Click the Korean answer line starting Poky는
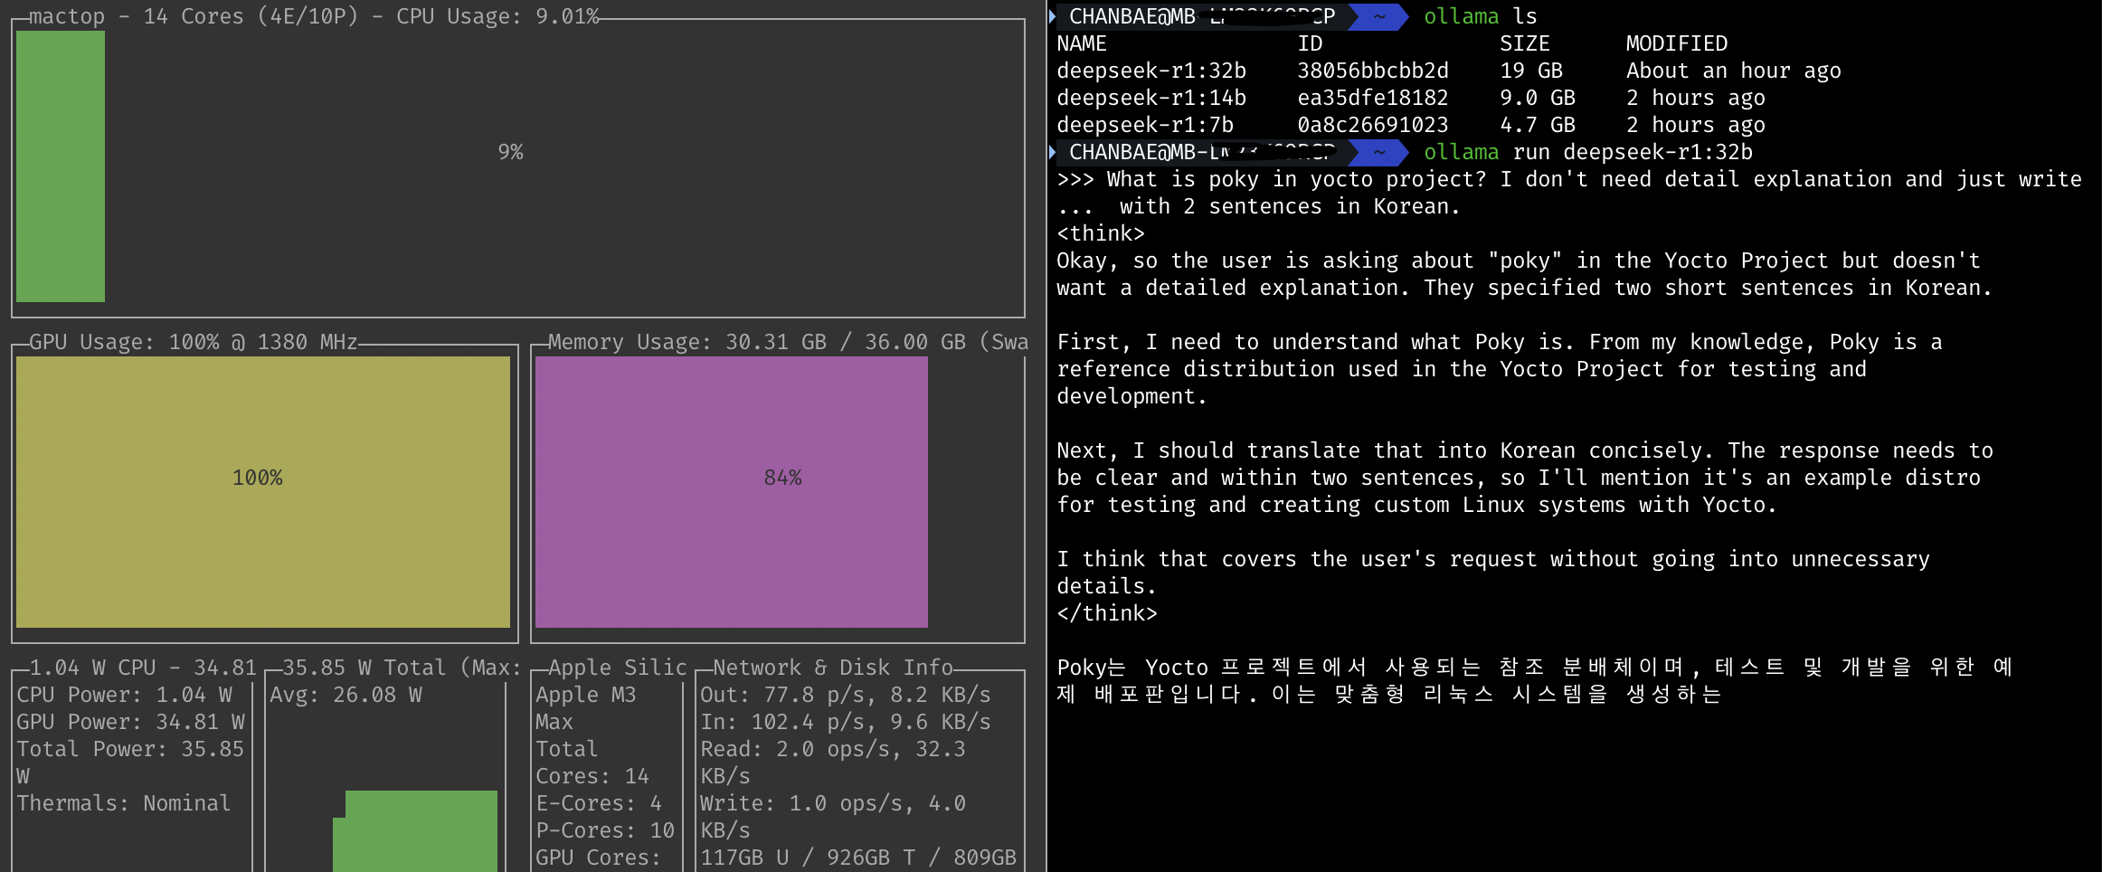This screenshot has width=2102, height=872. tap(1535, 668)
